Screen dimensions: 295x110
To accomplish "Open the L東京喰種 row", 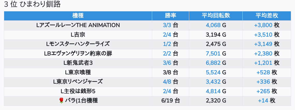I will click(78, 72).
